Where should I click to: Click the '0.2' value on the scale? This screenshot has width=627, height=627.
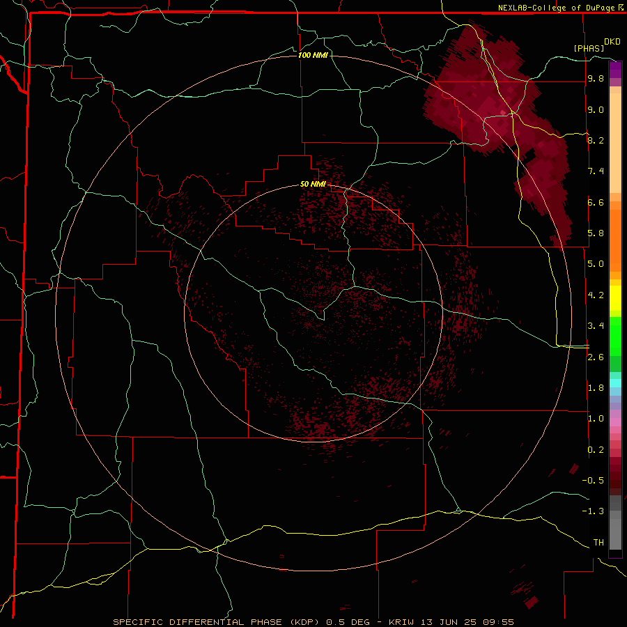click(x=596, y=450)
